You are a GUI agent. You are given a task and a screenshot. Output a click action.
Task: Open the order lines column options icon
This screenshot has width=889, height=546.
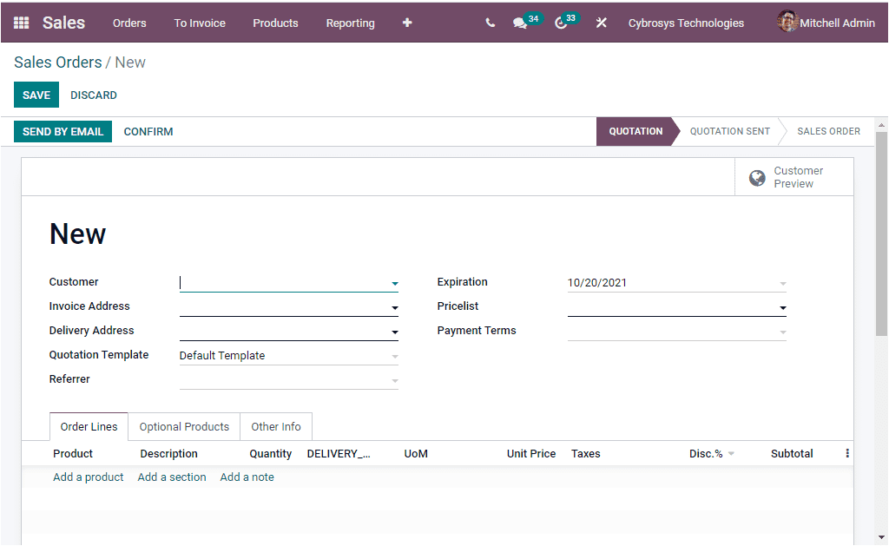(846, 452)
